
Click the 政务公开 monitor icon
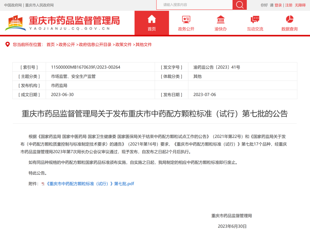(x=186, y=20)
